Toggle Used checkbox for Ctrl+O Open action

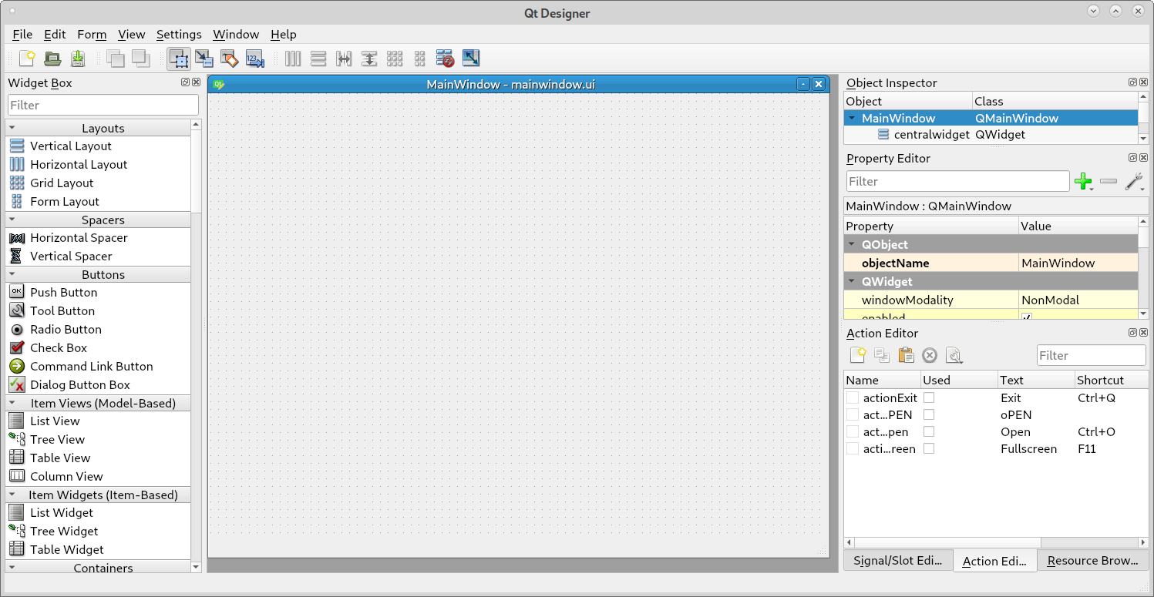929,431
